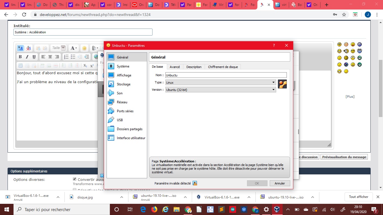
Task: Click the OK button in dialog
Action: tap(257, 183)
